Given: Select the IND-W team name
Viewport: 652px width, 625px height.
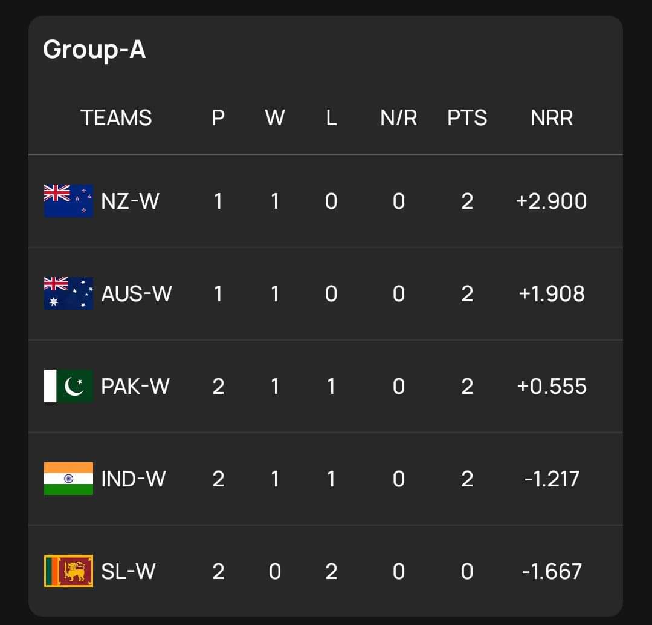Looking at the screenshot, I should pyautogui.click(x=134, y=479).
